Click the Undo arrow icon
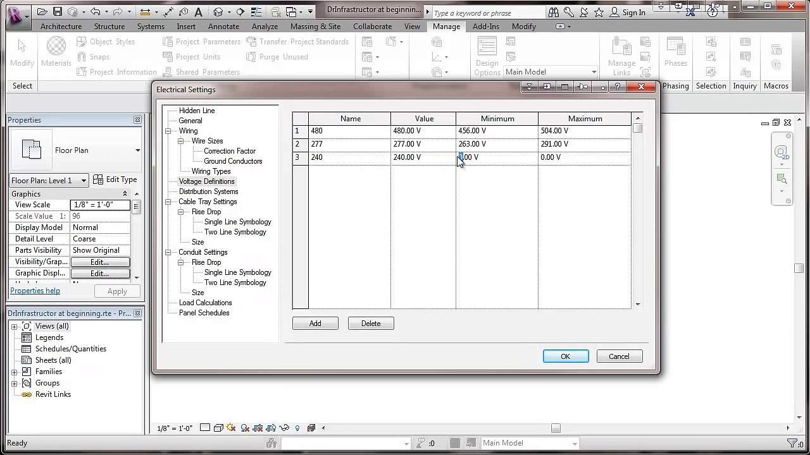Viewport: 810px width, 455px height. click(x=96, y=11)
